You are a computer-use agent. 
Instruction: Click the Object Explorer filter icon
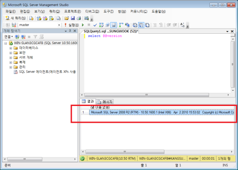coord(35,37)
